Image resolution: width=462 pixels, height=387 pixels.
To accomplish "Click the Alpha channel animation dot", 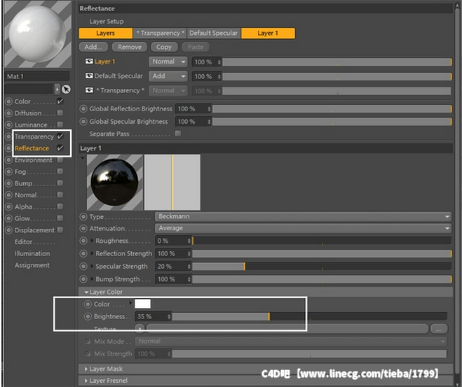I will [x=9, y=206].
